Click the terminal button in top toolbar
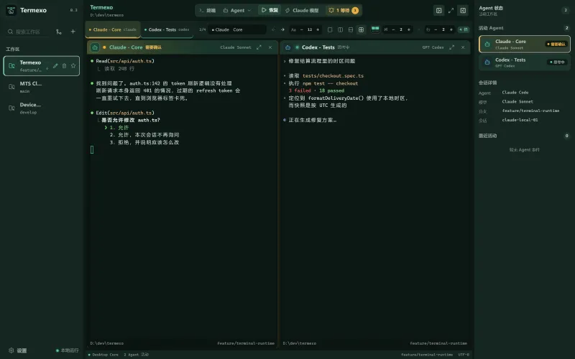 207,10
